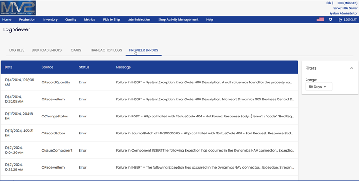Click the Range label in Filters
Screen dimensions: 359x181
point(311,80)
